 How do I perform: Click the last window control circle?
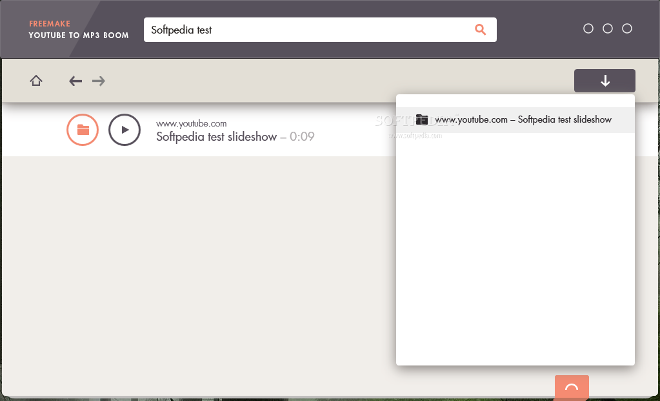627,28
